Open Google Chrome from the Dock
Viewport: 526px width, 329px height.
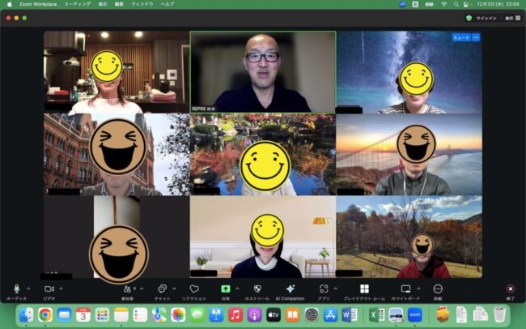click(45, 314)
